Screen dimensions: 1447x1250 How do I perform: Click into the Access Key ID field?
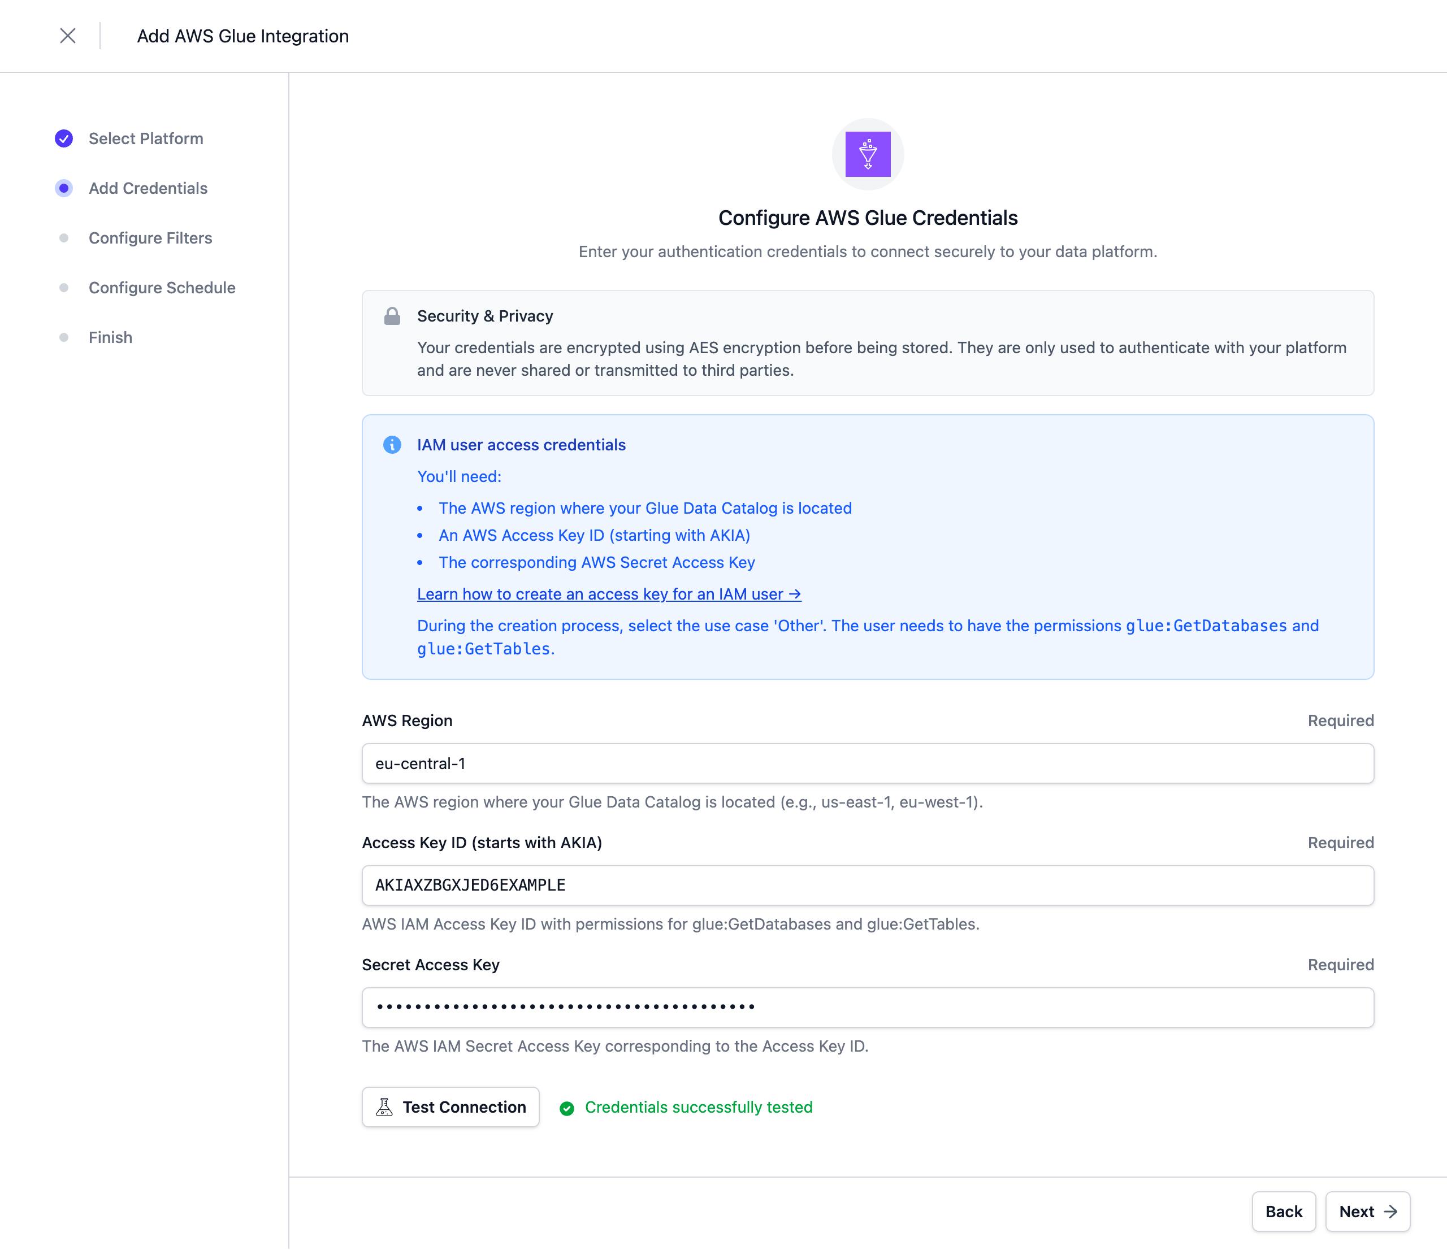coord(868,886)
